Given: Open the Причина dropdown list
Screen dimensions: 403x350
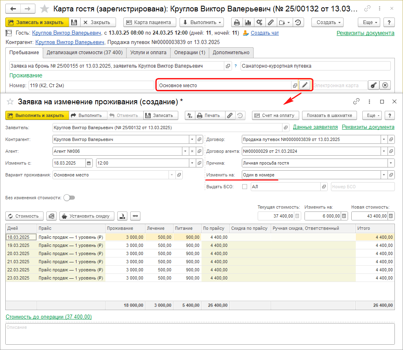Looking at the screenshot, I should [391, 163].
